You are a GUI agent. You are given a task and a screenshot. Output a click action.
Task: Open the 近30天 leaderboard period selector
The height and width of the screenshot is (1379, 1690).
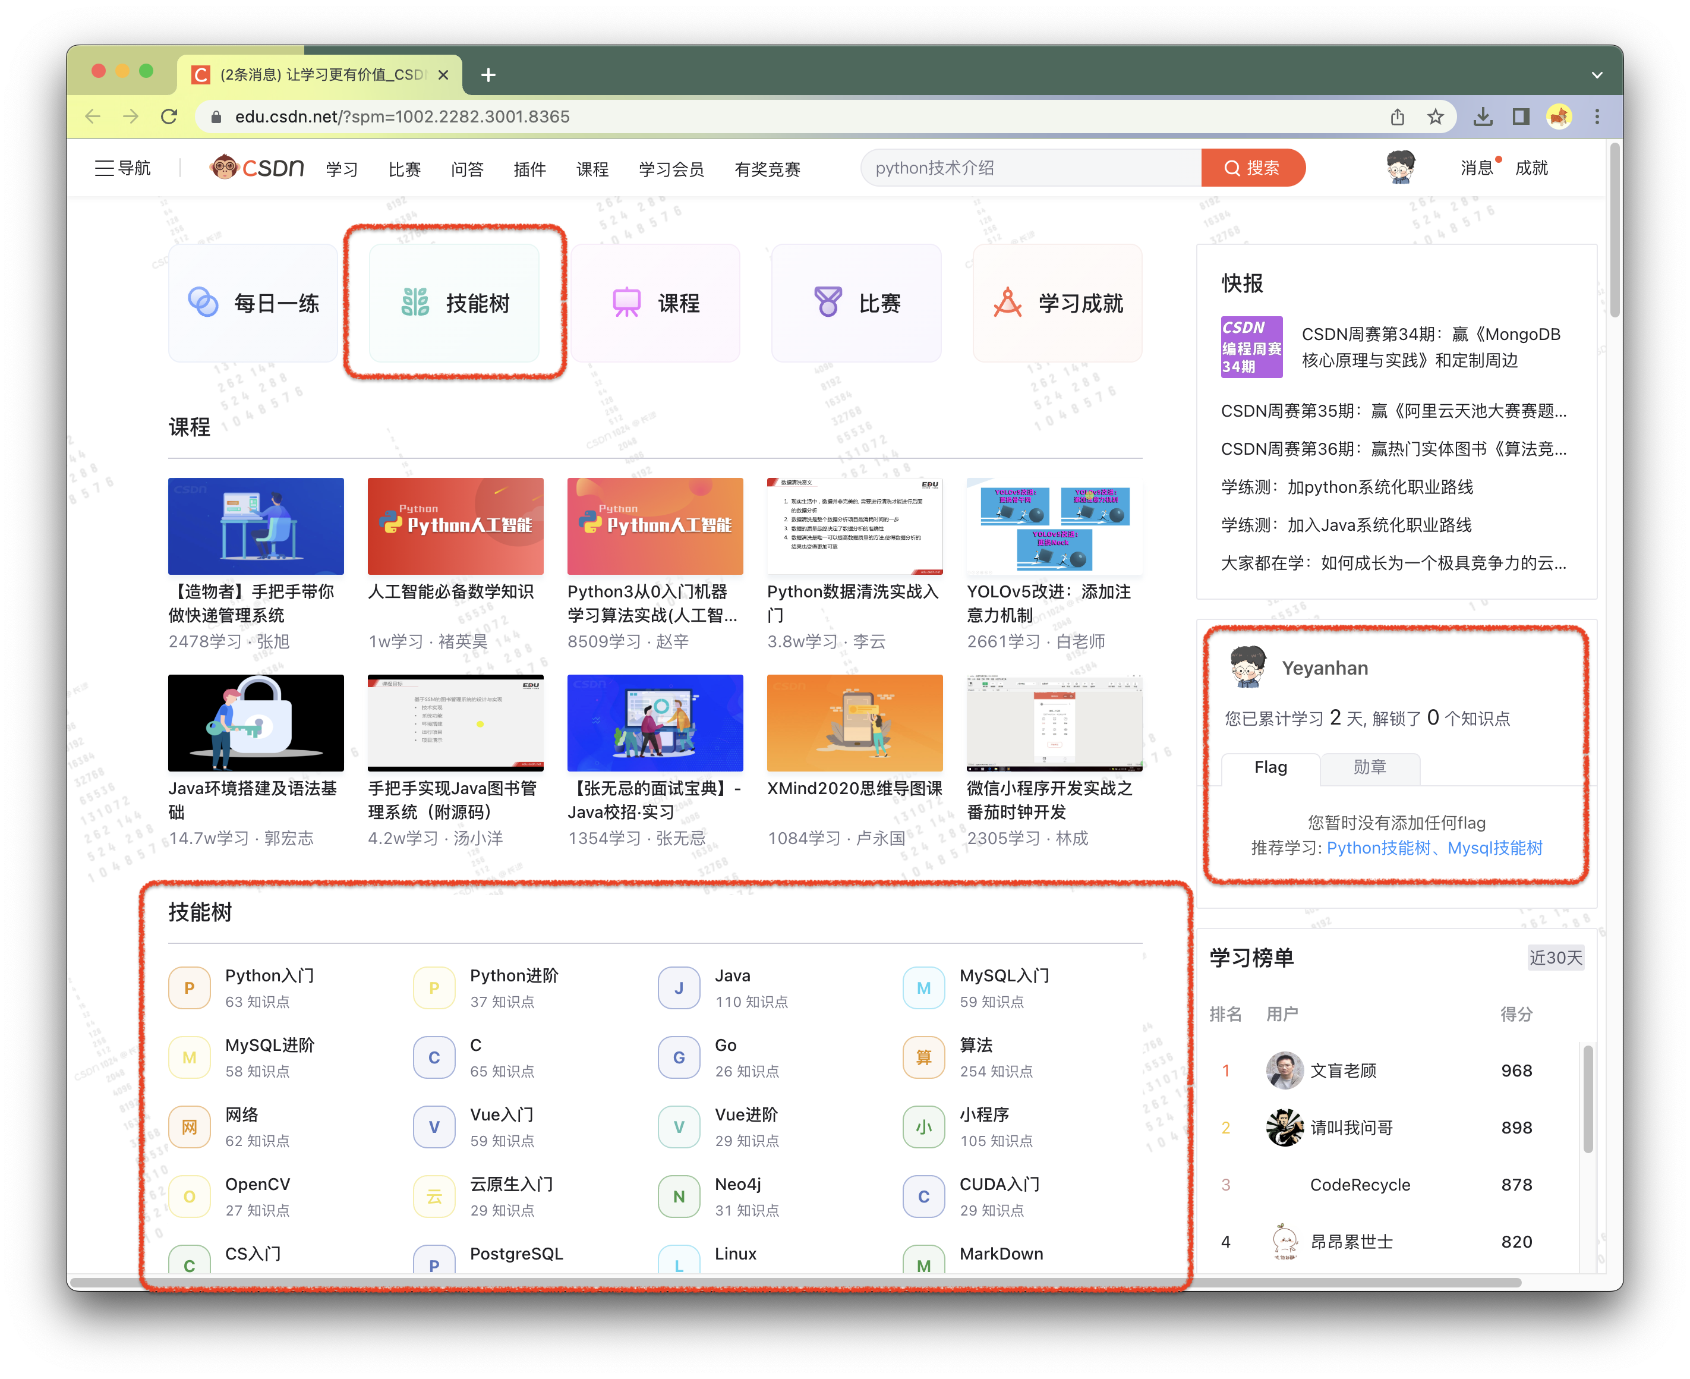coord(1555,957)
